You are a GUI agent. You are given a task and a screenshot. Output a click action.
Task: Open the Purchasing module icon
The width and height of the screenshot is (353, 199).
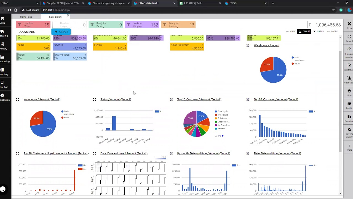point(2,31)
